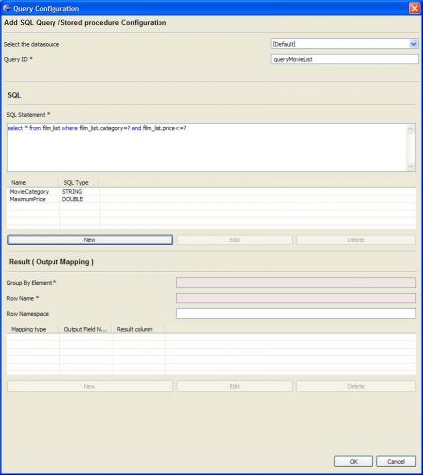Click the Output Field N... column header

coord(86,329)
